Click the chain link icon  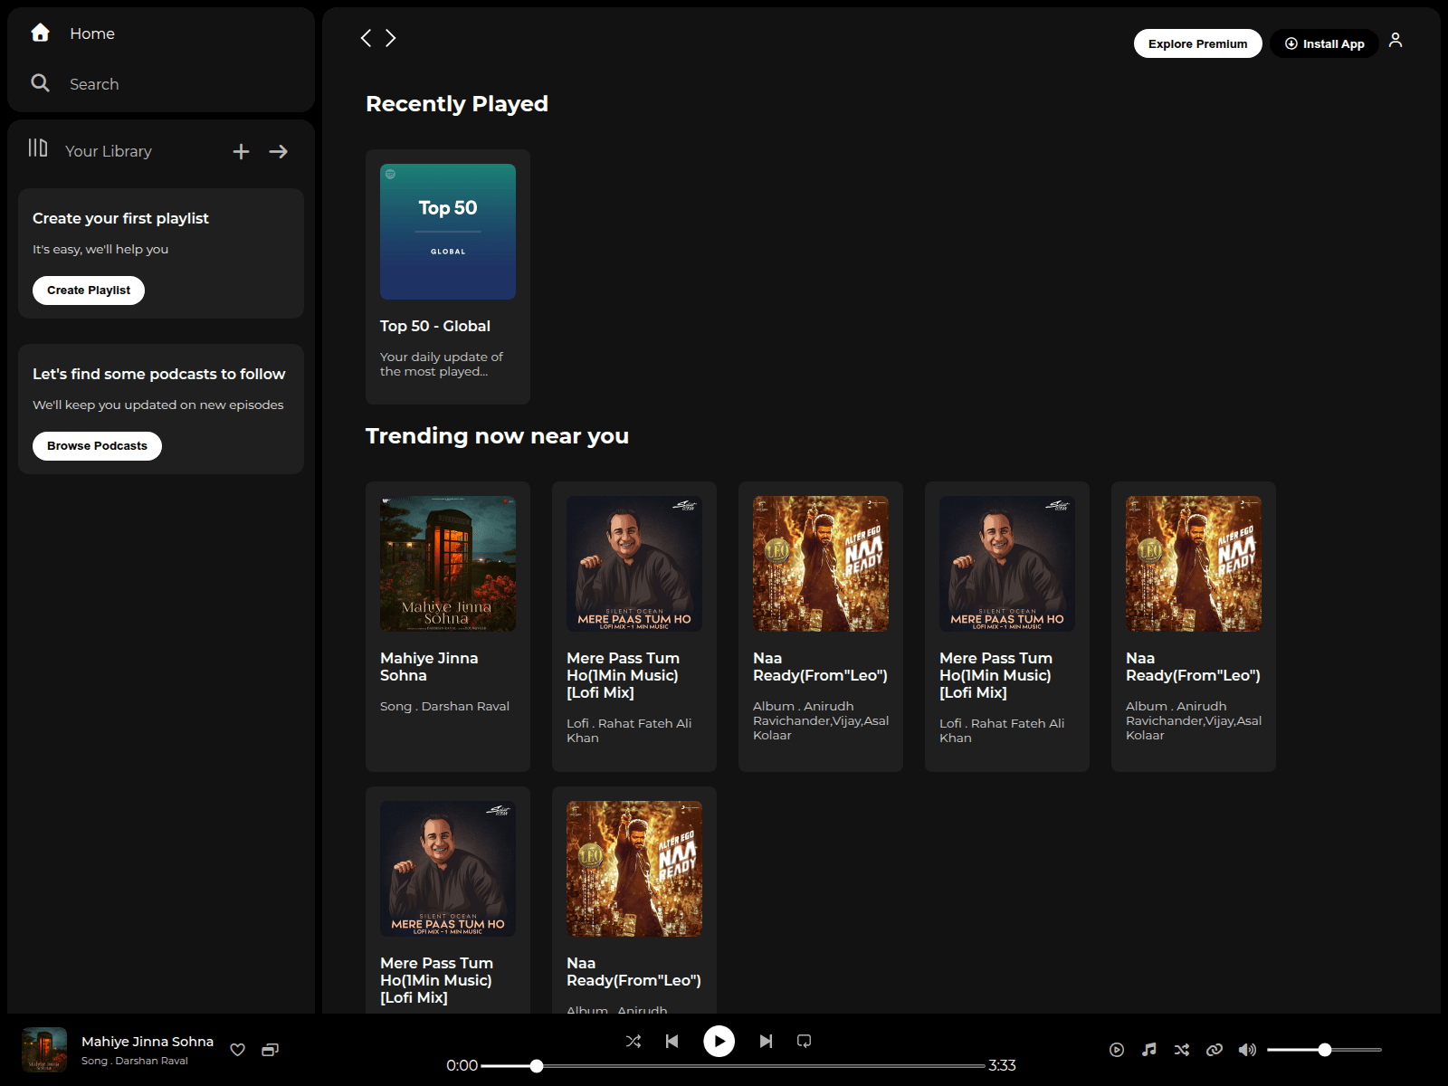coord(1215,1050)
